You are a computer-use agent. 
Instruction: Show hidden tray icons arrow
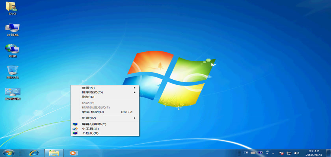273,153
